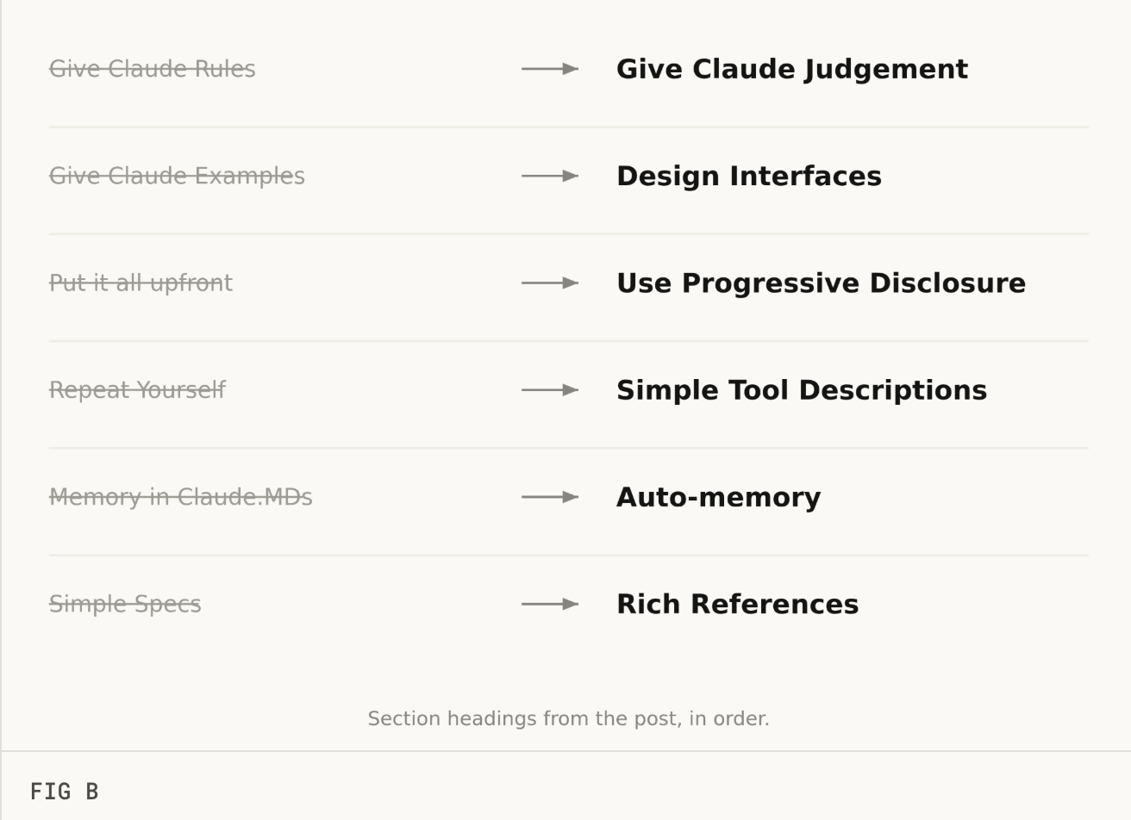Click the arrow before Simple Tool Descriptions
Image resolution: width=1131 pixels, height=820 pixels.
[x=550, y=390]
